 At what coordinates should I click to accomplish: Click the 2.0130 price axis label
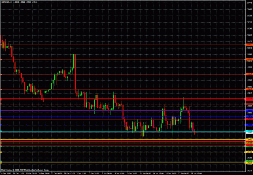249,48
